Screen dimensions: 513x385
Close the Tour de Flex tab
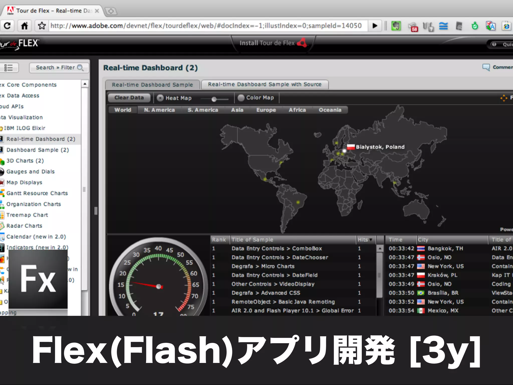click(x=97, y=11)
